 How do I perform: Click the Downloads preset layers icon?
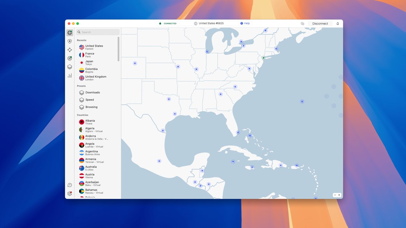click(81, 92)
